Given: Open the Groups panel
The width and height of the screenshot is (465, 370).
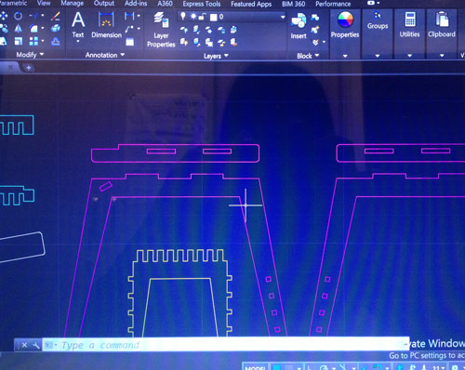Looking at the screenshot, I should (x=378, y=20).
